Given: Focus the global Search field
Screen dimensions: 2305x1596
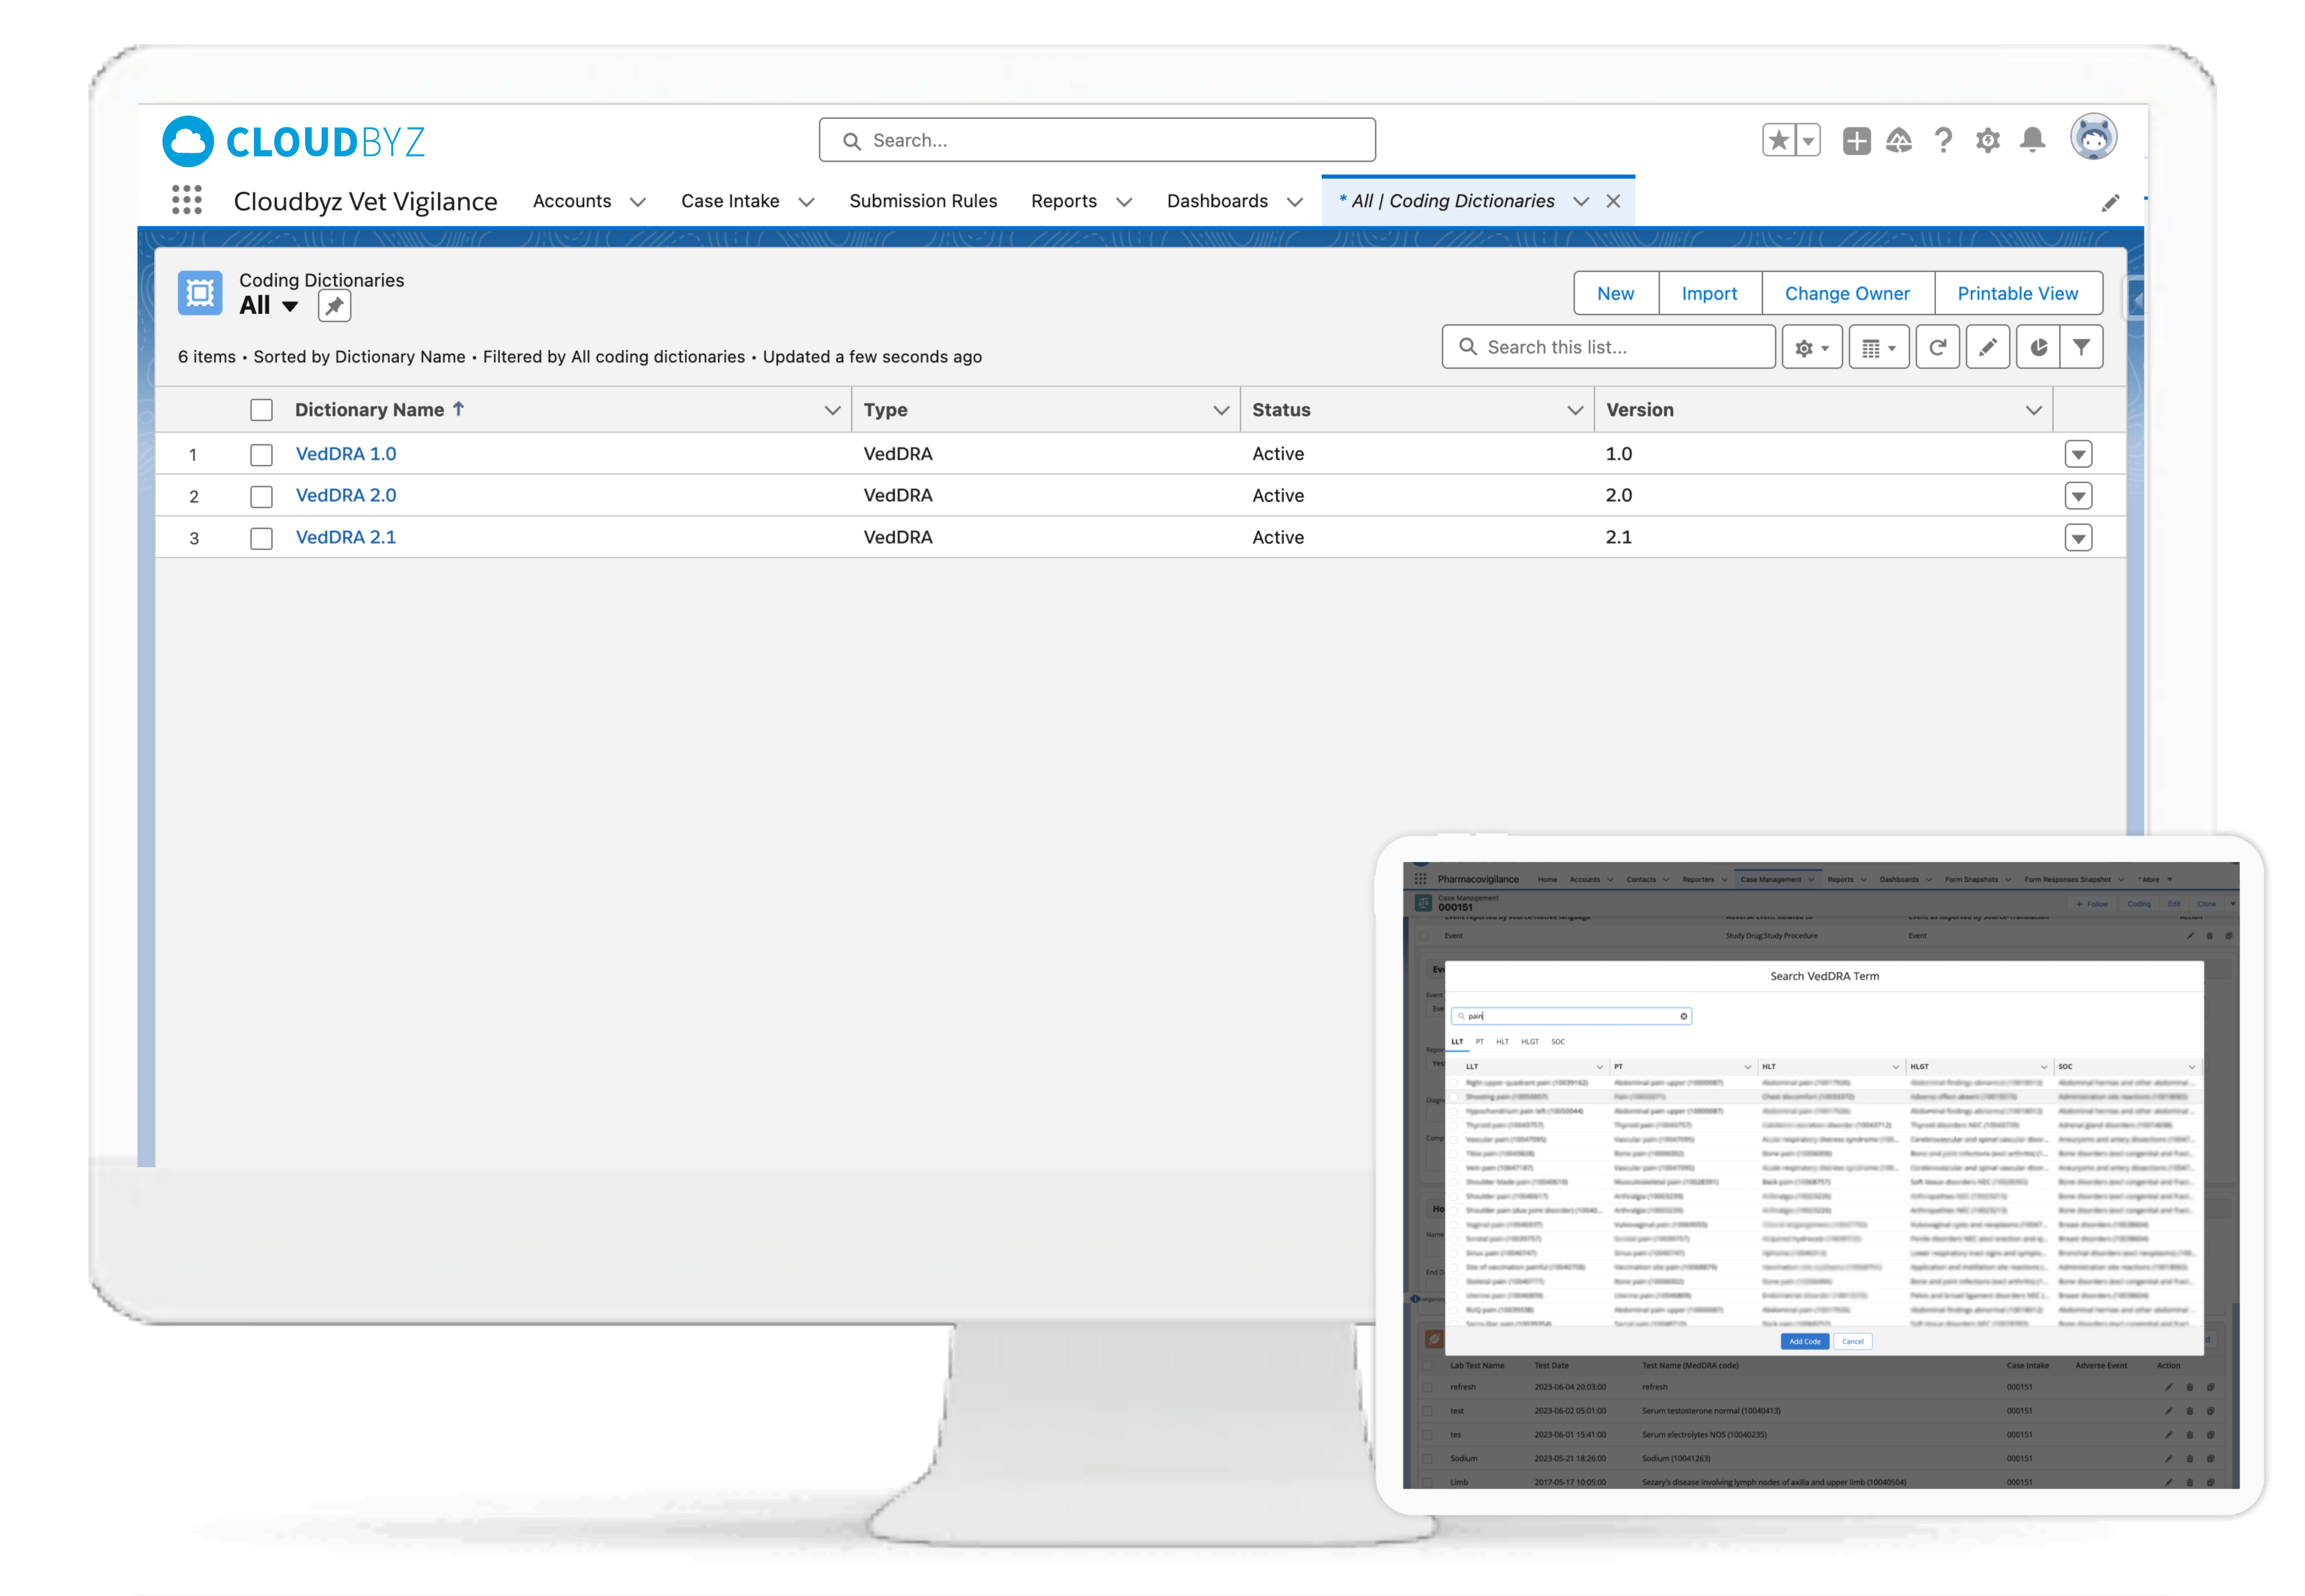Looking at the screenshot, I should tap(1097, 140).
